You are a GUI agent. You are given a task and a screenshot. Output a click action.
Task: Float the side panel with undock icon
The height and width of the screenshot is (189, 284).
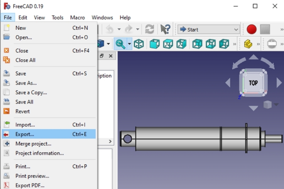pos(102,56)
